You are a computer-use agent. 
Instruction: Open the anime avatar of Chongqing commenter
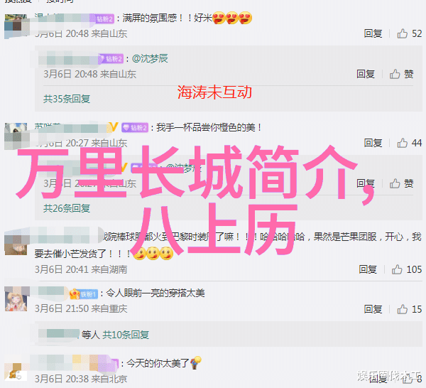[16, 299]
